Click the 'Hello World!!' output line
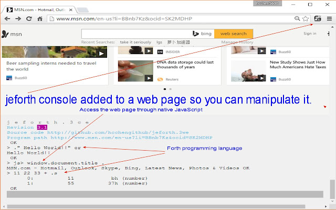Image resolution: width=336 pixels, height=210 pixels. (28, 153)
